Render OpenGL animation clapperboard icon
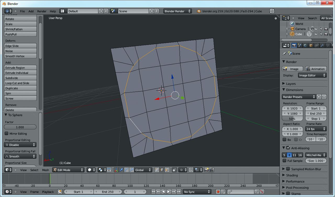Viewport: 335px width, 197px height. [211, 170]
